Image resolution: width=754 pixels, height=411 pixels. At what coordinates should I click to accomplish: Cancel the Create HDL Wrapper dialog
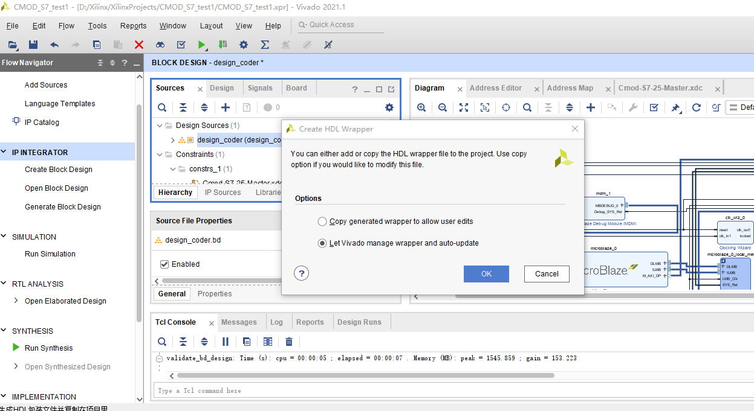[x=547, y=274]
